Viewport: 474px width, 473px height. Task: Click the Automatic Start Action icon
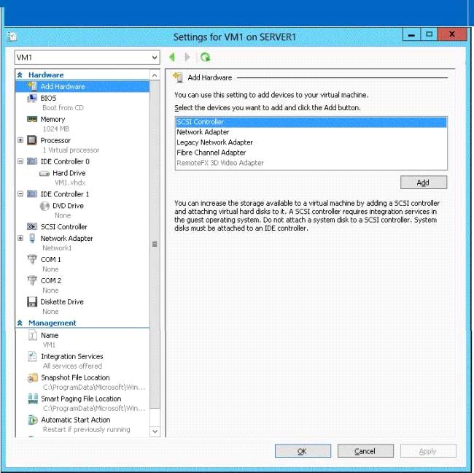pos(33,420)
